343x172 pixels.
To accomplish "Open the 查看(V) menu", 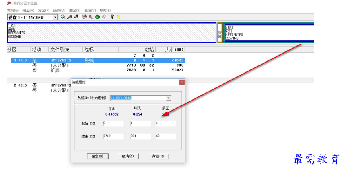I will coord(90,10).
